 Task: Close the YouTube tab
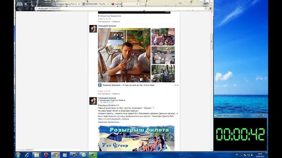pos(137,4)
